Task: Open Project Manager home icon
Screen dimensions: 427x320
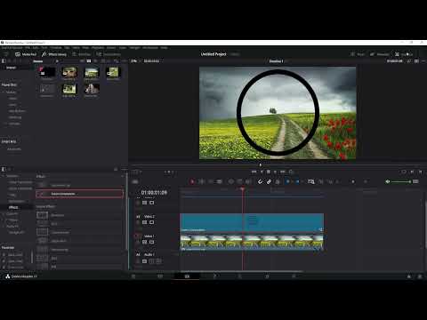Action: point(409,276)
